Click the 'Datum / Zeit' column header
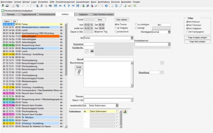Viewport: 213px width, 133px height. tap(10, 21)
